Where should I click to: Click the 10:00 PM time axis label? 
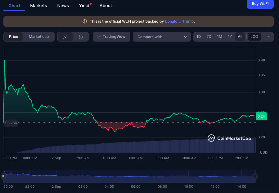point(30,158)
